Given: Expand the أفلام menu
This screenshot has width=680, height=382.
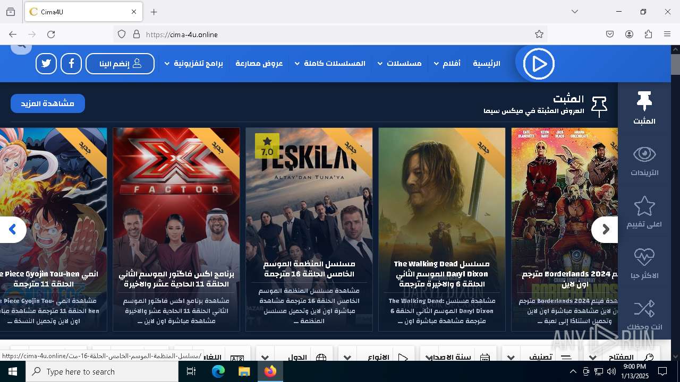Looking at the screenshot, I should click(x=447, y=64).
